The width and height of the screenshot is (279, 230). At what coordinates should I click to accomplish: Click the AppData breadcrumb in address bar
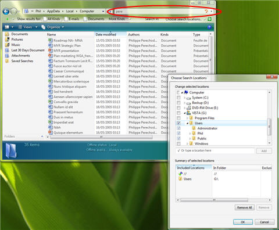pyautogui.click(x=53, y=11)
